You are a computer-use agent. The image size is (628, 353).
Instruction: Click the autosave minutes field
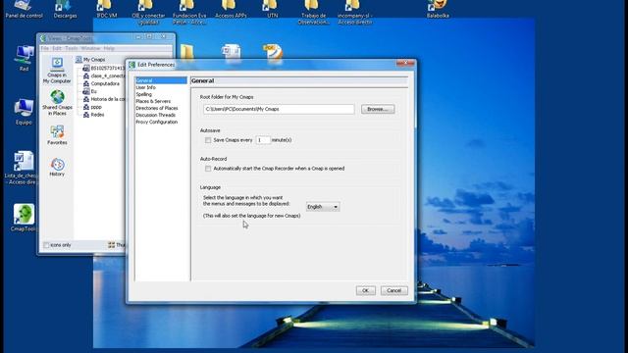tap(263, 140)
